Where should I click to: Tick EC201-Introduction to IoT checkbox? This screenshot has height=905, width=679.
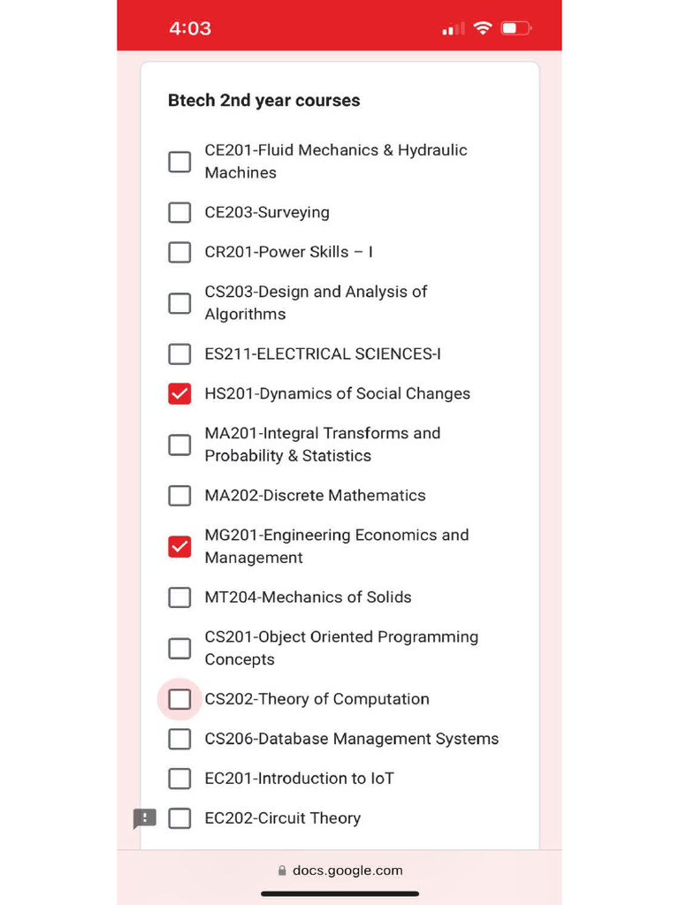coord(179,779)
